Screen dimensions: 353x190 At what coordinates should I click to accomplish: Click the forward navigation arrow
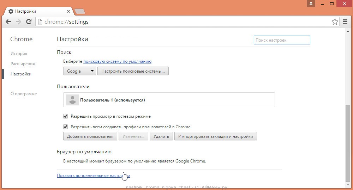pyautogui.click(x=18, y=22)
